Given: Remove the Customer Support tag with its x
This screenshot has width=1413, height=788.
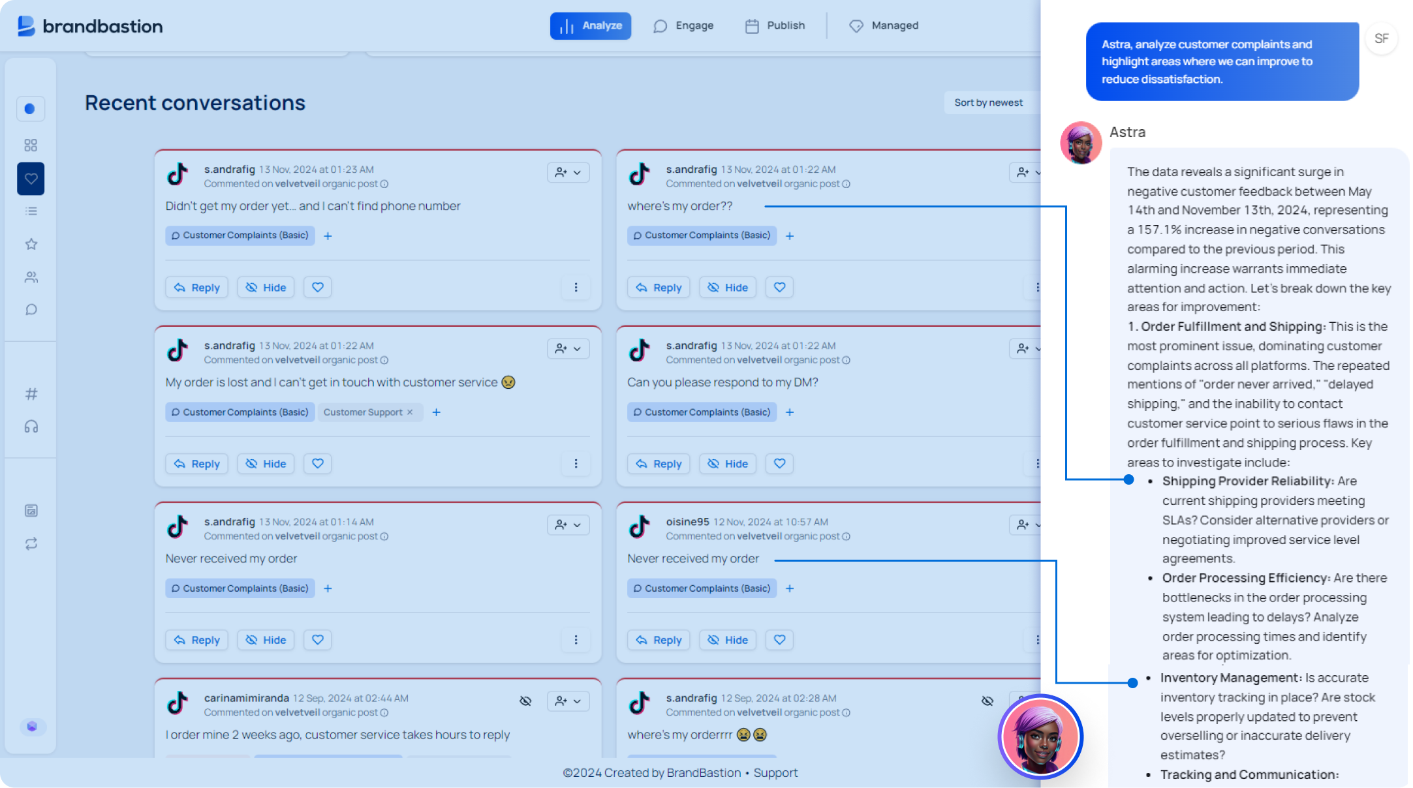Looking at the screenshot, I should pos(410,412).
